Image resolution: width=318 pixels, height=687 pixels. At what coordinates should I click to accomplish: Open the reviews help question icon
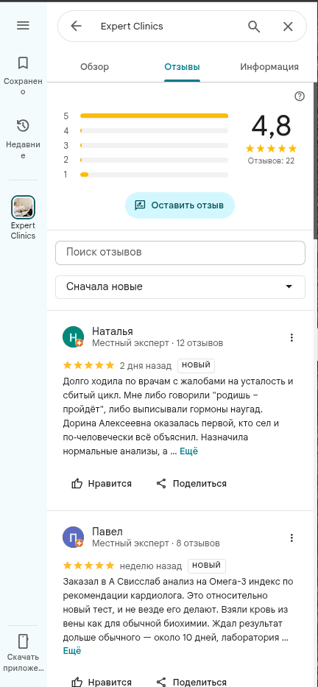point(300,96)
